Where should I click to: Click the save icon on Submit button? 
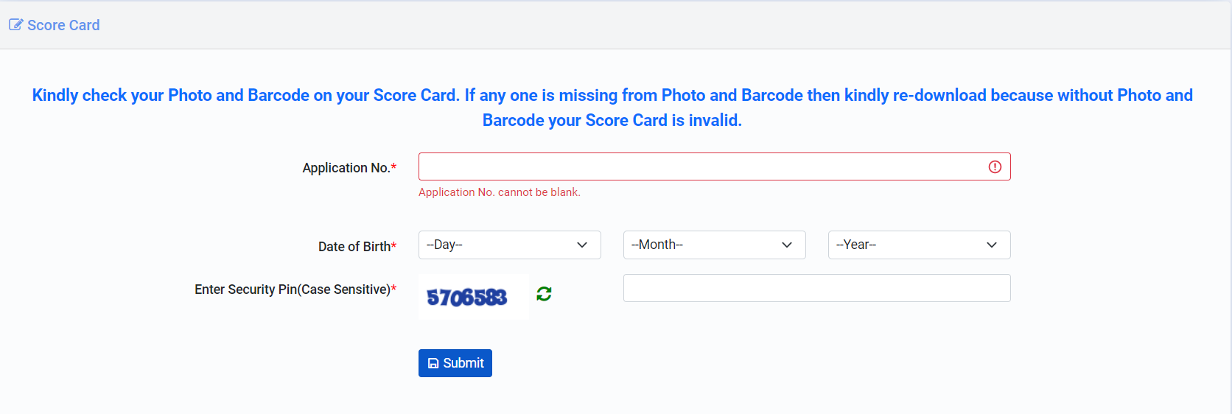[433, 363]
